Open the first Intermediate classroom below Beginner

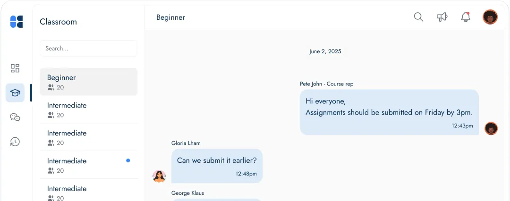pyautogui.click(x=88, y=109)
